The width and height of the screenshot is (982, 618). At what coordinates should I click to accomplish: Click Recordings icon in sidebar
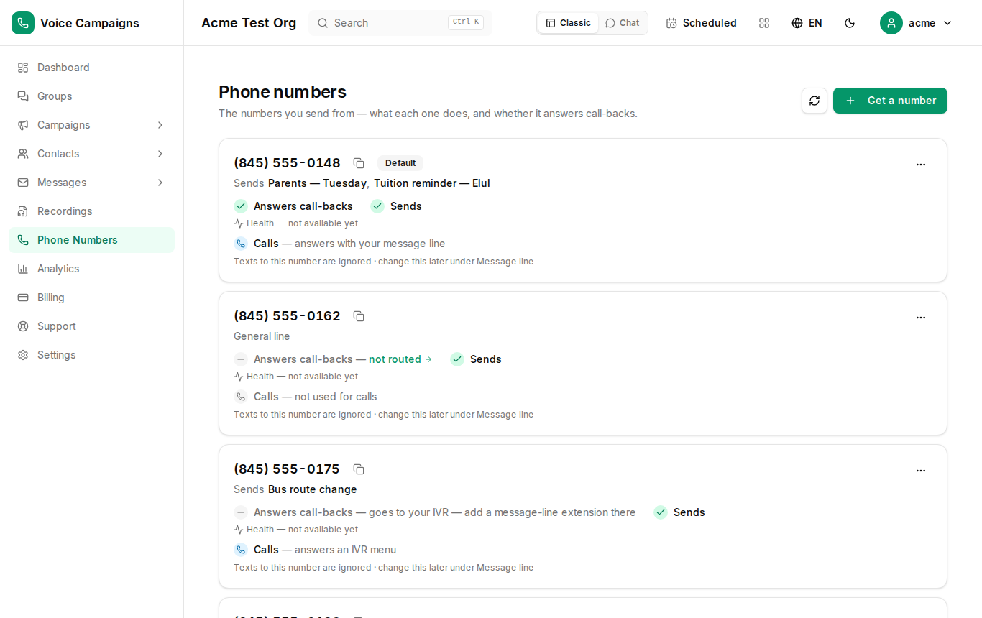pyautogui.click(x=23, y=211)
